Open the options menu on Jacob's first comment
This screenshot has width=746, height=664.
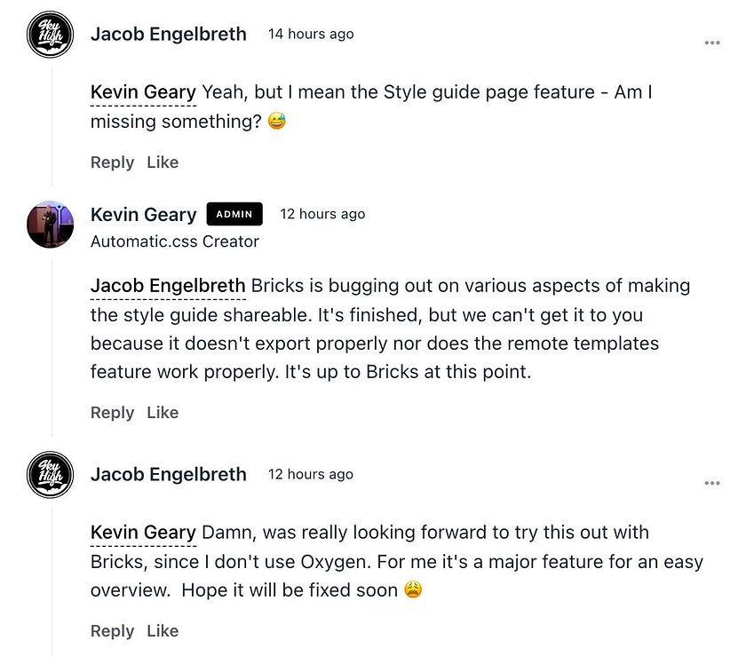(x=711, y=43)
